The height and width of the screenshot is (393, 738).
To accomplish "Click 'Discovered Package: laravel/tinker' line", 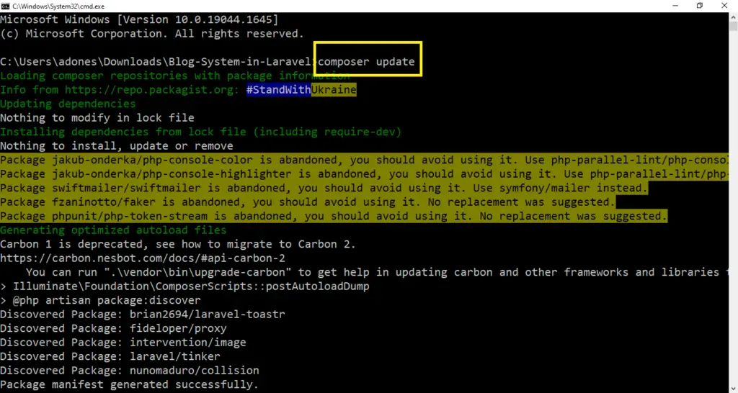I will pyautogui.click(x=110, y=356).
